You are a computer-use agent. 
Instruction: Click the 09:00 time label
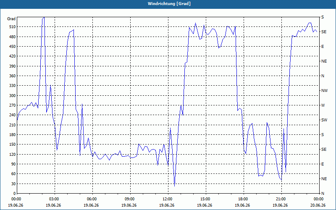(x=130, y=199)
